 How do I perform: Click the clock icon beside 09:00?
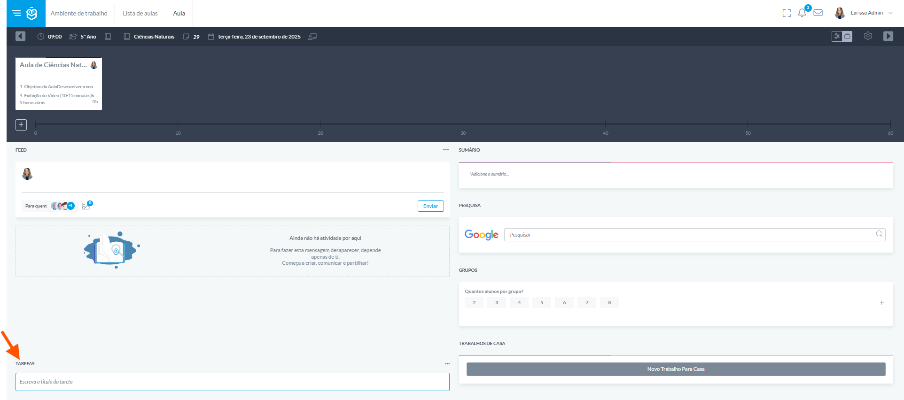click(x=41, y=37)
